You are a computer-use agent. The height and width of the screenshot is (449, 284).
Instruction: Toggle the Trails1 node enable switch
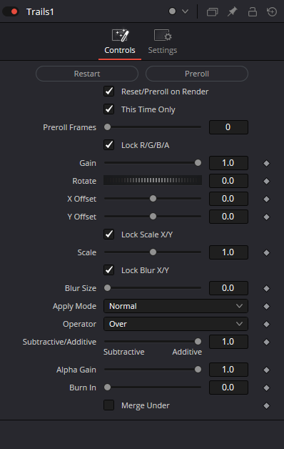[11, 11]
